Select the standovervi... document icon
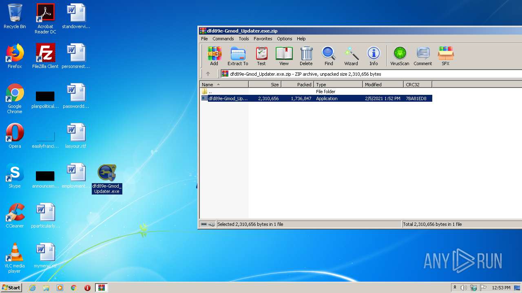This screenshot has width=522, height=293. click(76, 16)
